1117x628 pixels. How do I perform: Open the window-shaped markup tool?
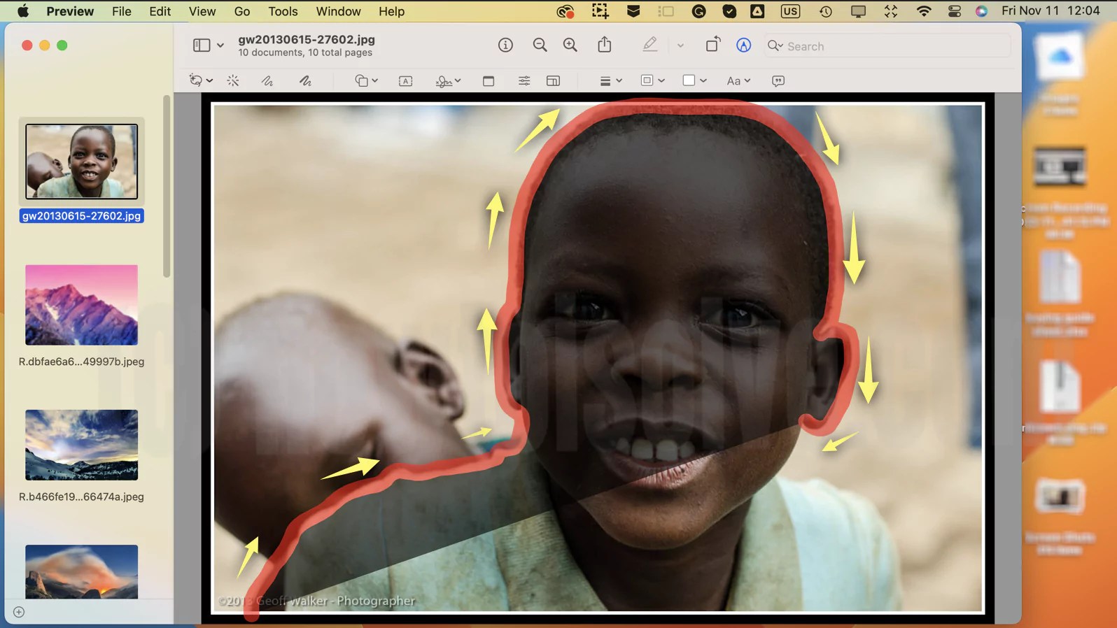coord(489,81)
